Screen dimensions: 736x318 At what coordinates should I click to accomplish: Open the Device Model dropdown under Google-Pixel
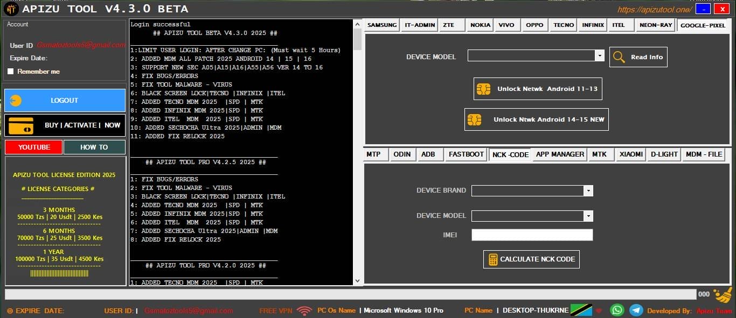600,55
